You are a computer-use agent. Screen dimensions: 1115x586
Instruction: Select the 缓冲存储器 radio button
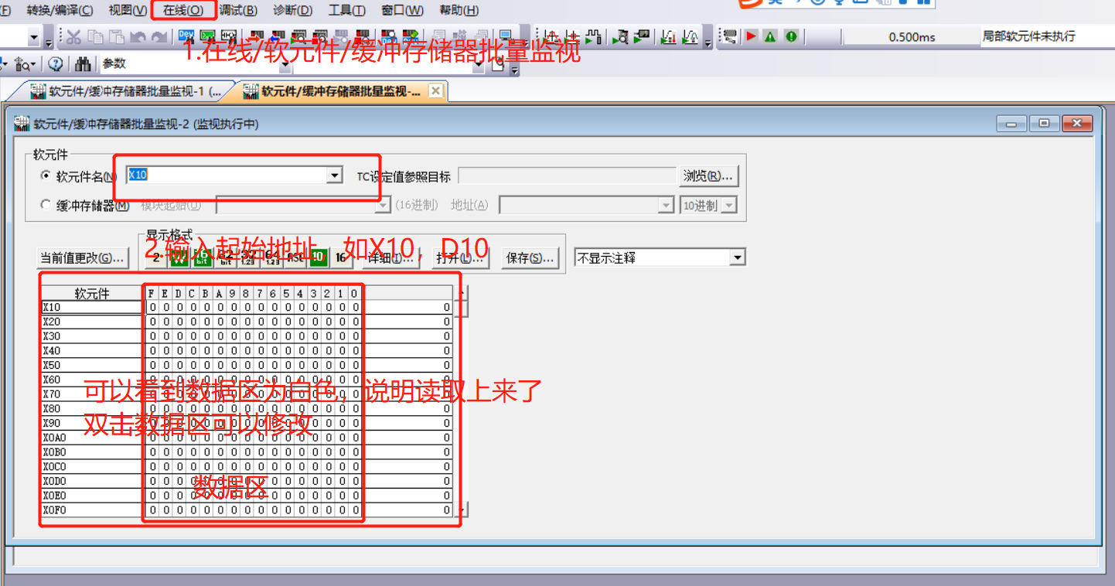(x=46, y=205)
